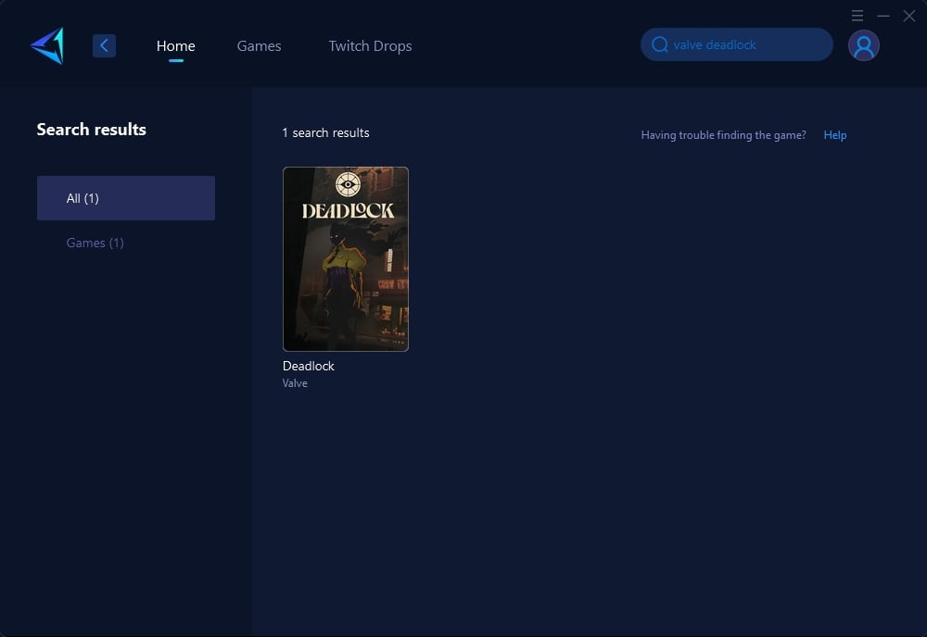This screenshot has width=927, height=637.
Task: Open the hamburger menu icon
Action: tap(857, 16)
